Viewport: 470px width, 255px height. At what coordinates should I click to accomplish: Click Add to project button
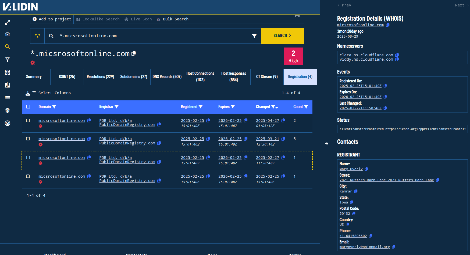[52, 19]
